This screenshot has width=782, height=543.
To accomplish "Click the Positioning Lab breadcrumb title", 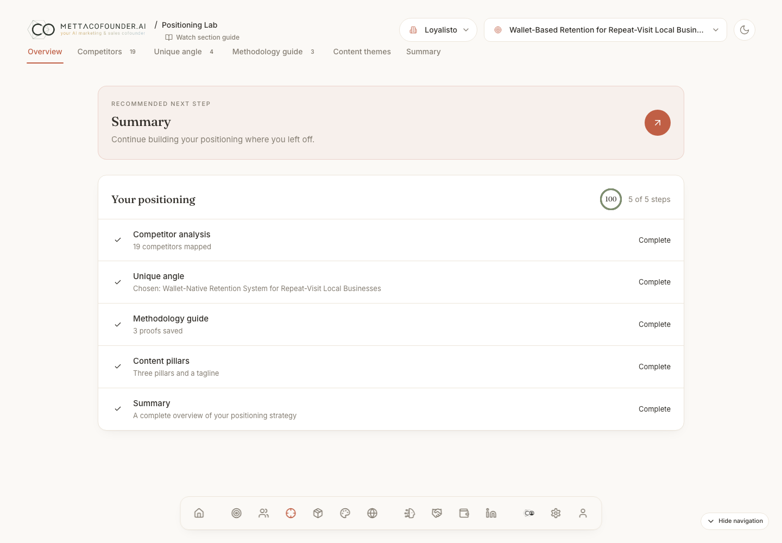I will 190,25.
